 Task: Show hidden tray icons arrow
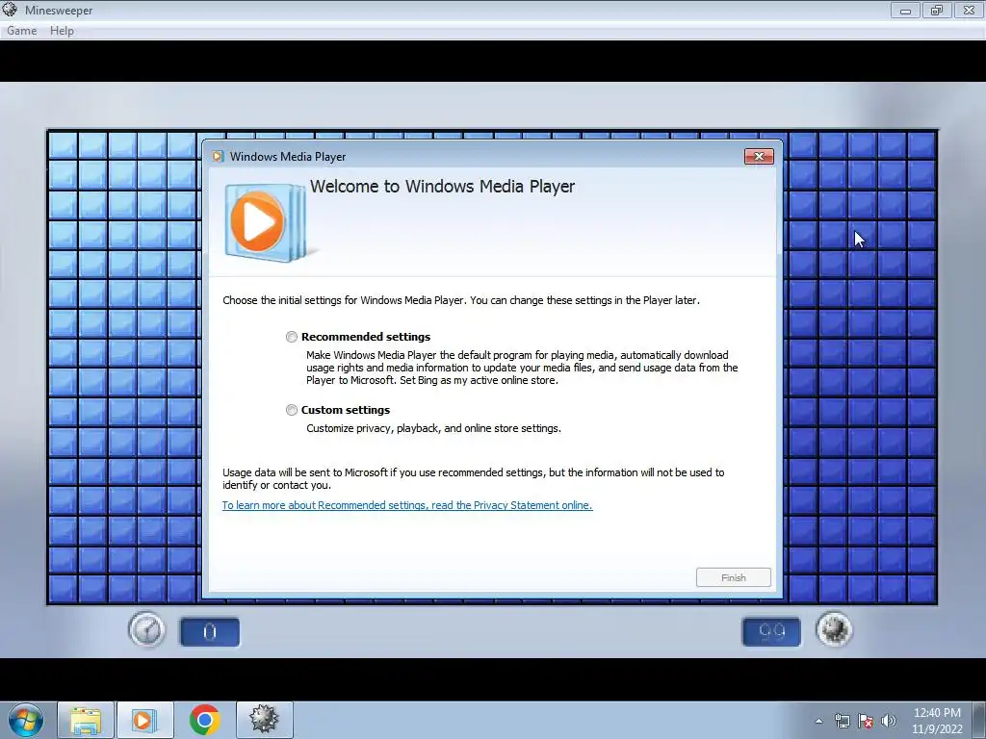pyautogui.click(x=818, y=722)
